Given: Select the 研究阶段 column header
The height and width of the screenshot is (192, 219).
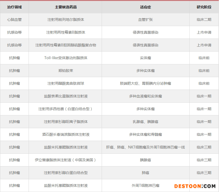Looking at the screenshot, I should pyautogui.click(x=204, y=7).
